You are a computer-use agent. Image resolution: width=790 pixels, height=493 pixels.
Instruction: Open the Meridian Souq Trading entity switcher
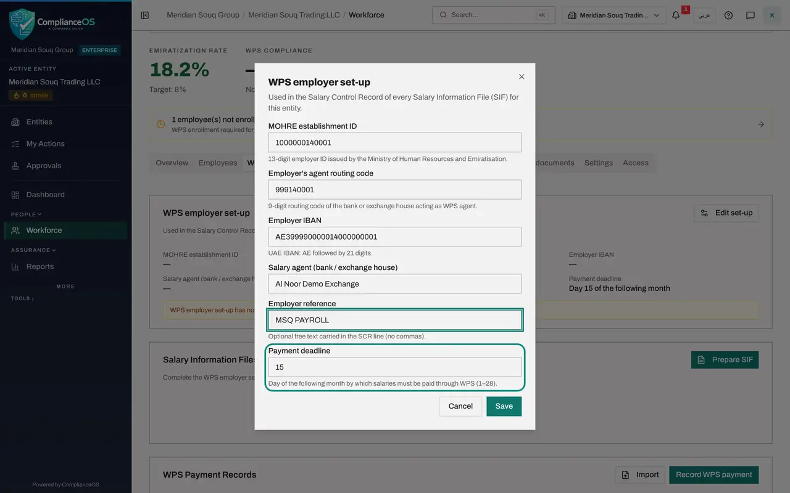coord(614,15)
